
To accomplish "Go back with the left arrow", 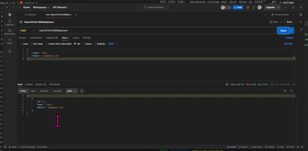I will point(13,7).
